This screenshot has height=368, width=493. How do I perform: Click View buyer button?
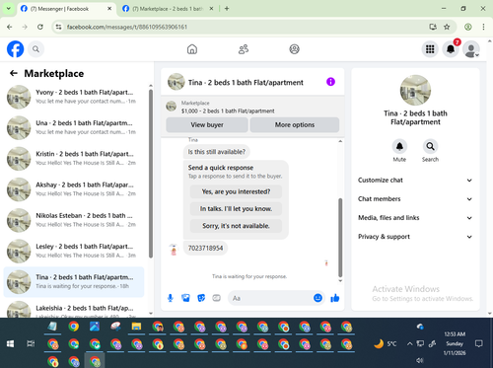tap(207, 125)
